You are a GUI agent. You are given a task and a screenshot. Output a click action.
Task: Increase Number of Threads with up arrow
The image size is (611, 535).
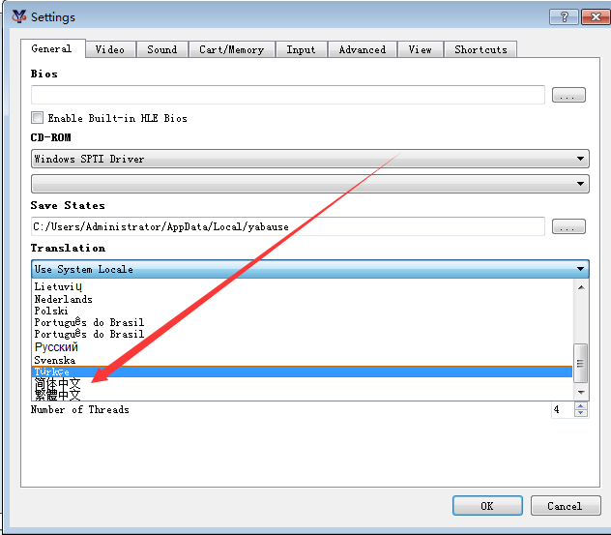(581, 406)
